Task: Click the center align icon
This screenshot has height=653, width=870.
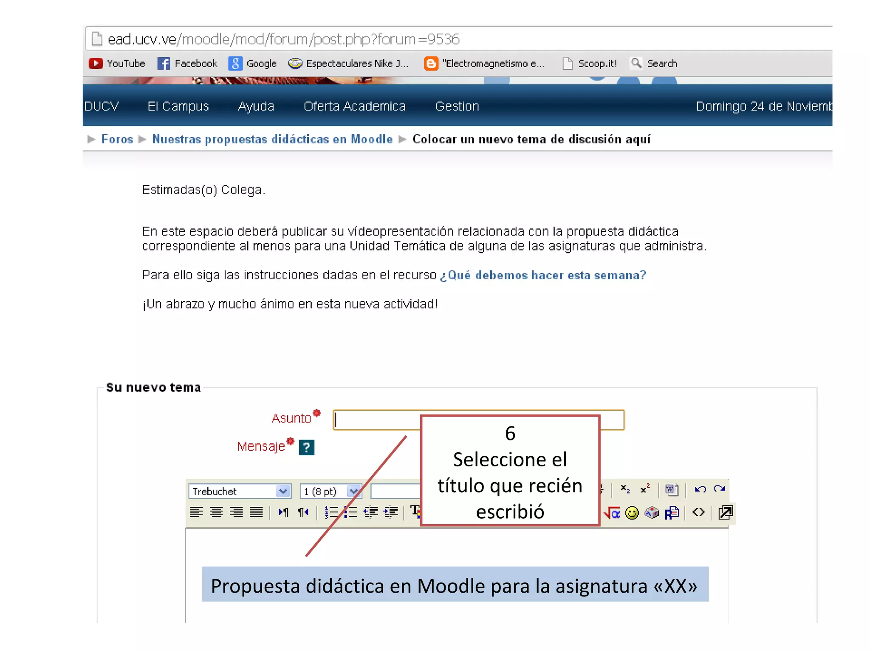Action: [x=216, y=512]
